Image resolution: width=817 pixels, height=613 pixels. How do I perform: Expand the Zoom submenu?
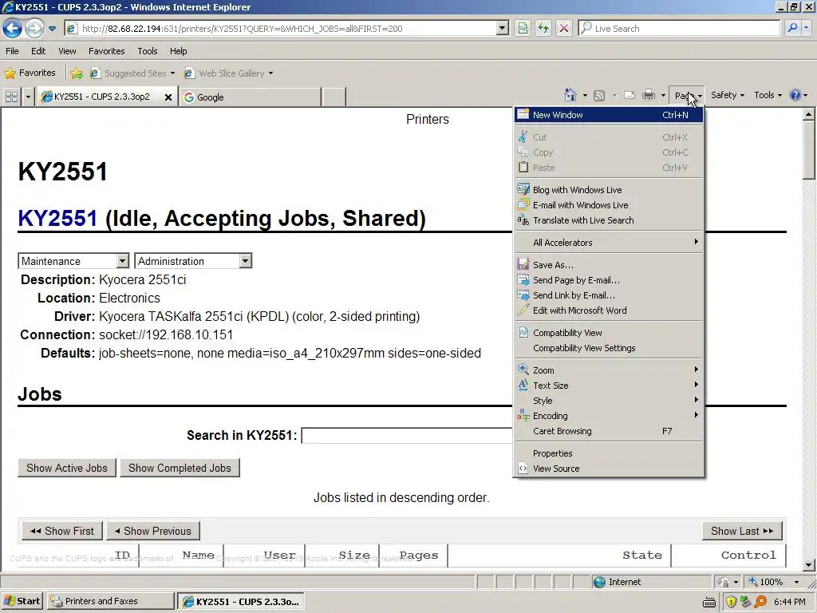[x=609, y=370]
